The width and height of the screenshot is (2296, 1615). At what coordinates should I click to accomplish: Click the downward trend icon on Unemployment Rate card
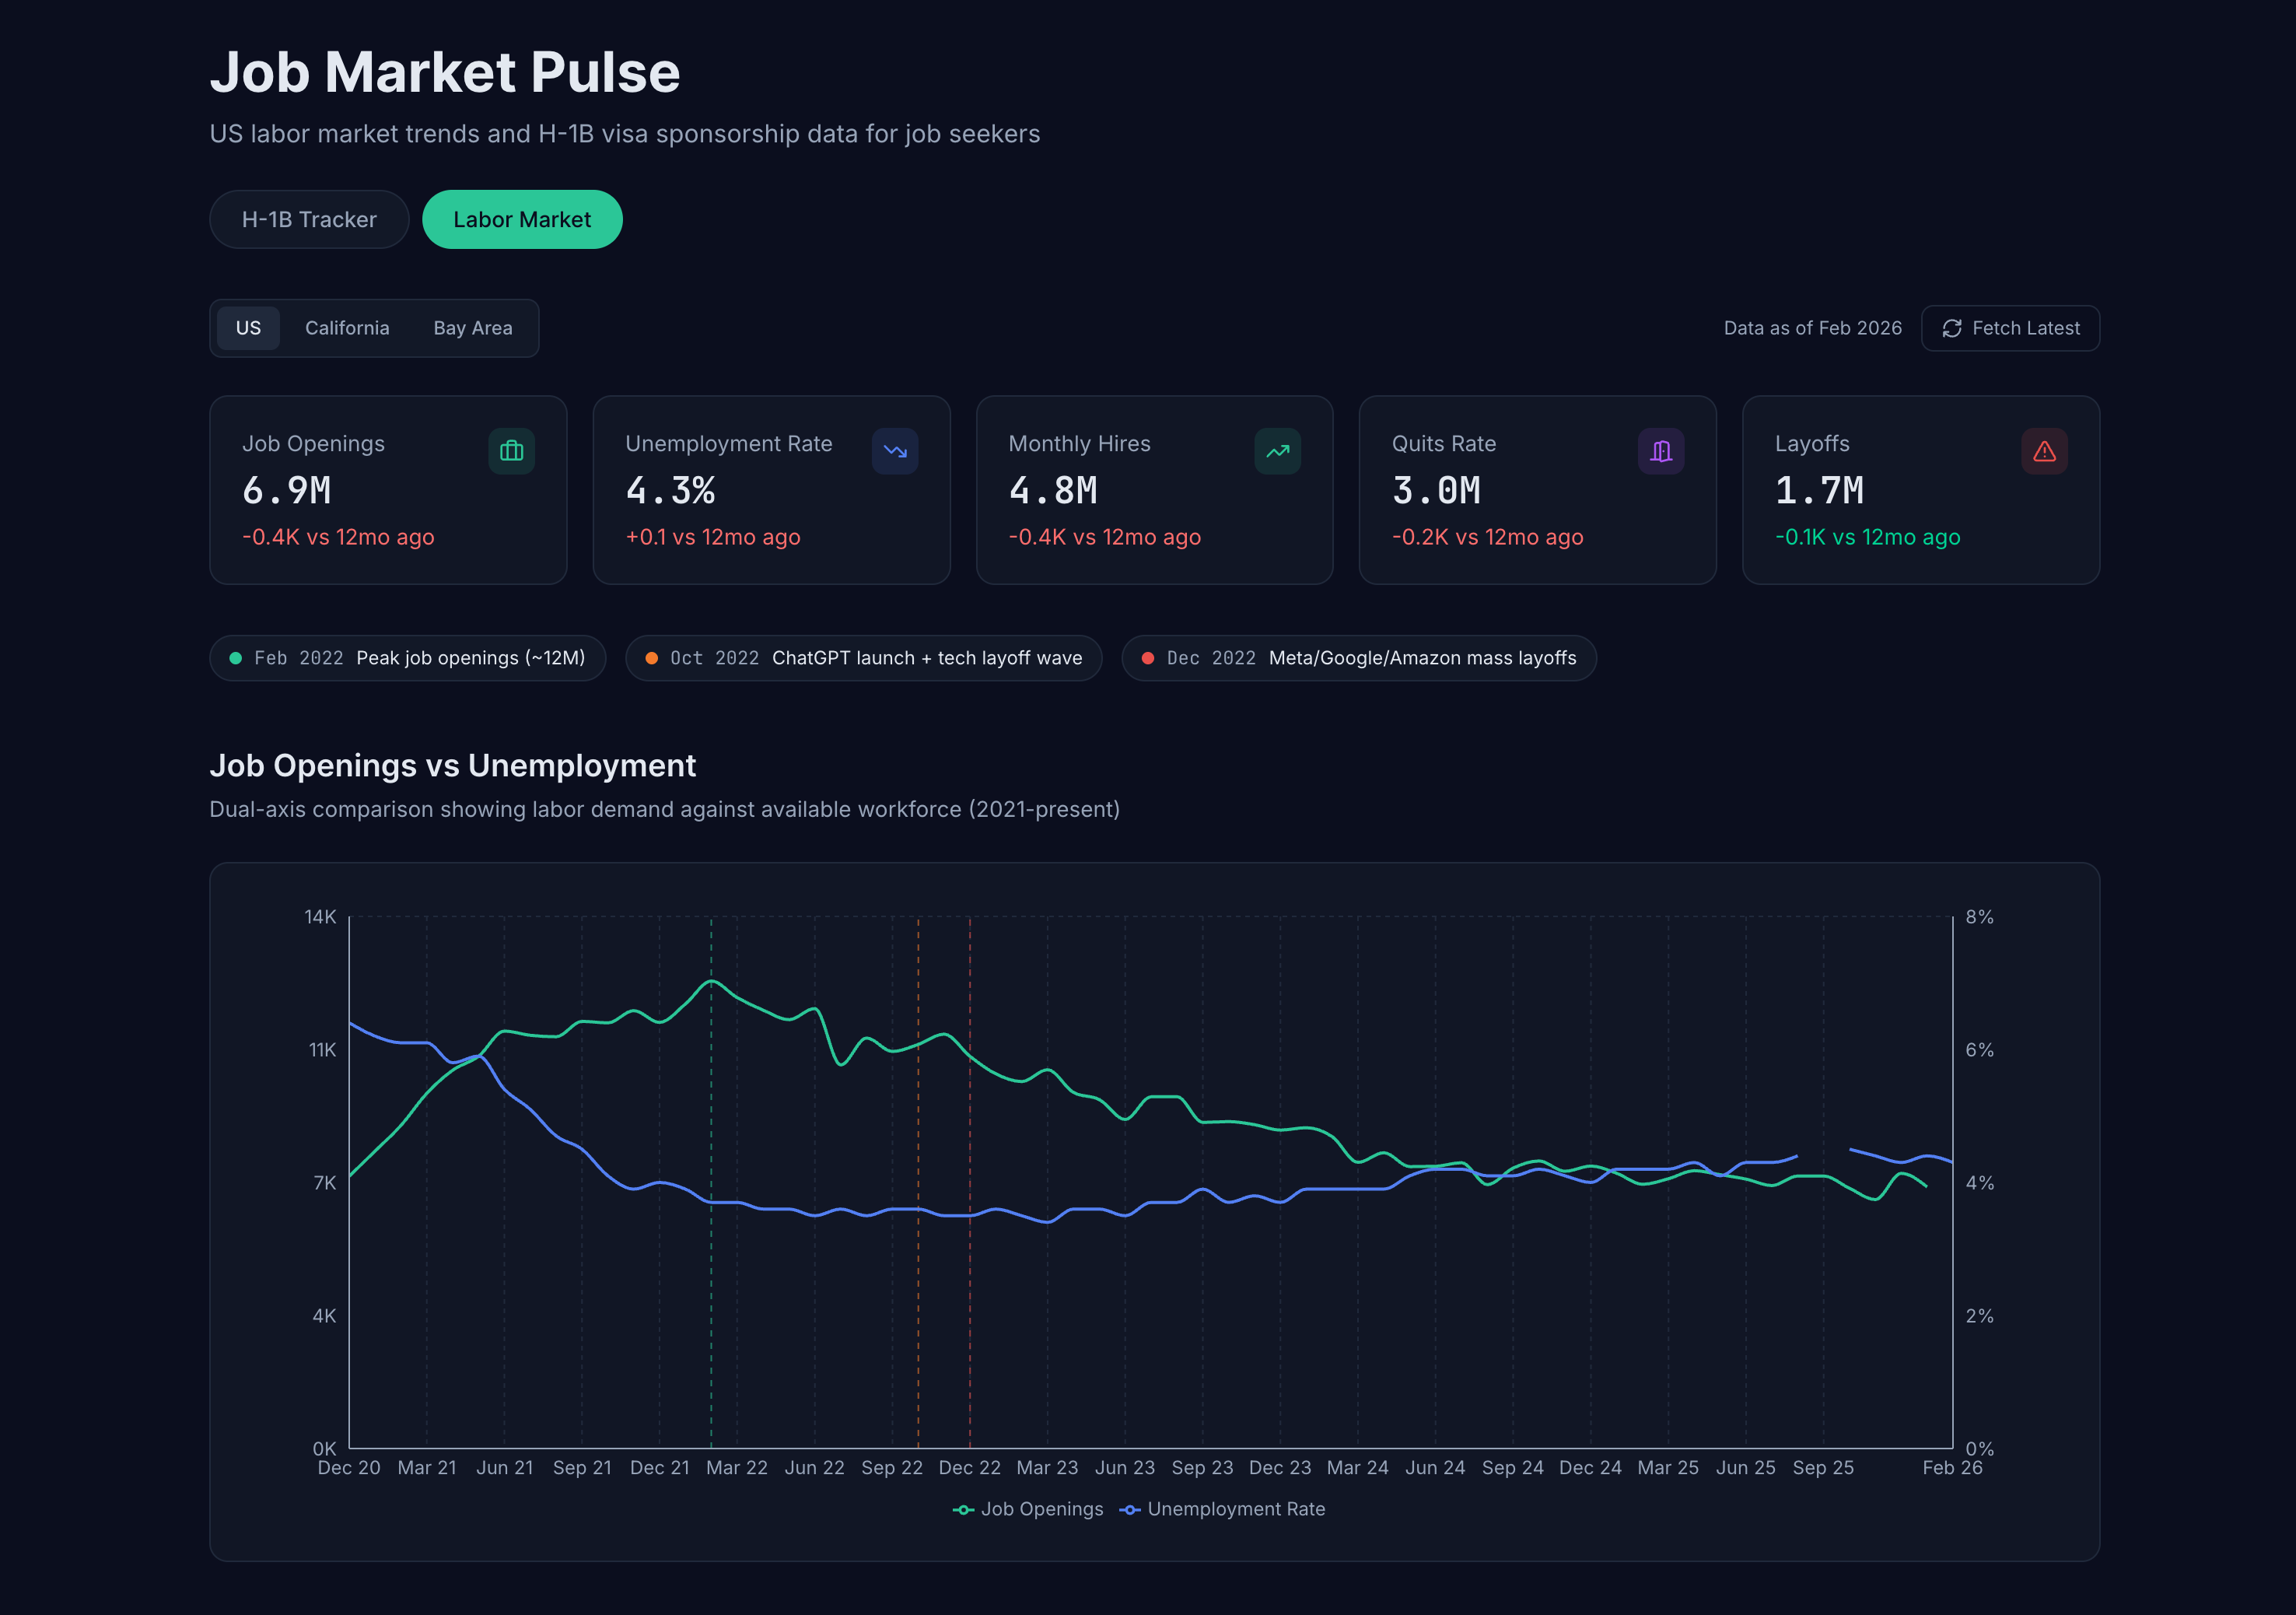tap(895, 451)
